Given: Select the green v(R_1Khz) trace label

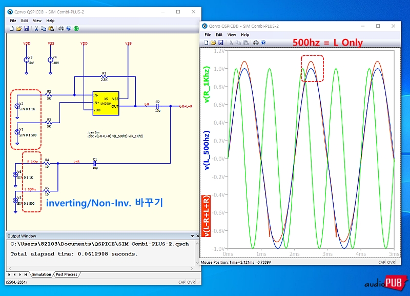Looking at the screenshot, I should pos(207,86).
